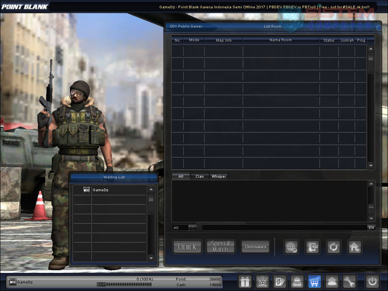Select GameDz in the Waiting List
The height and width of the screenshot is (291, 388).
point(110,190)
